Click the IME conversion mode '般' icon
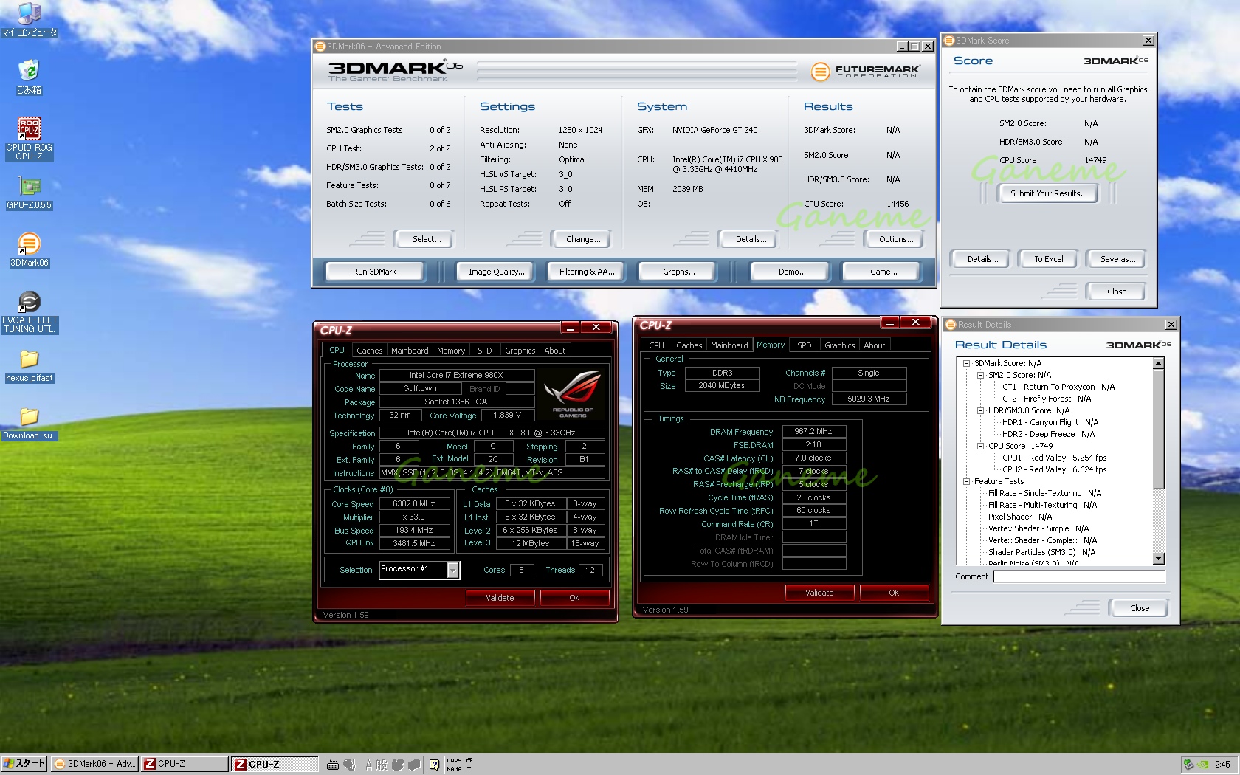The height and width of the screenshot is (775, 1240). 382,765
